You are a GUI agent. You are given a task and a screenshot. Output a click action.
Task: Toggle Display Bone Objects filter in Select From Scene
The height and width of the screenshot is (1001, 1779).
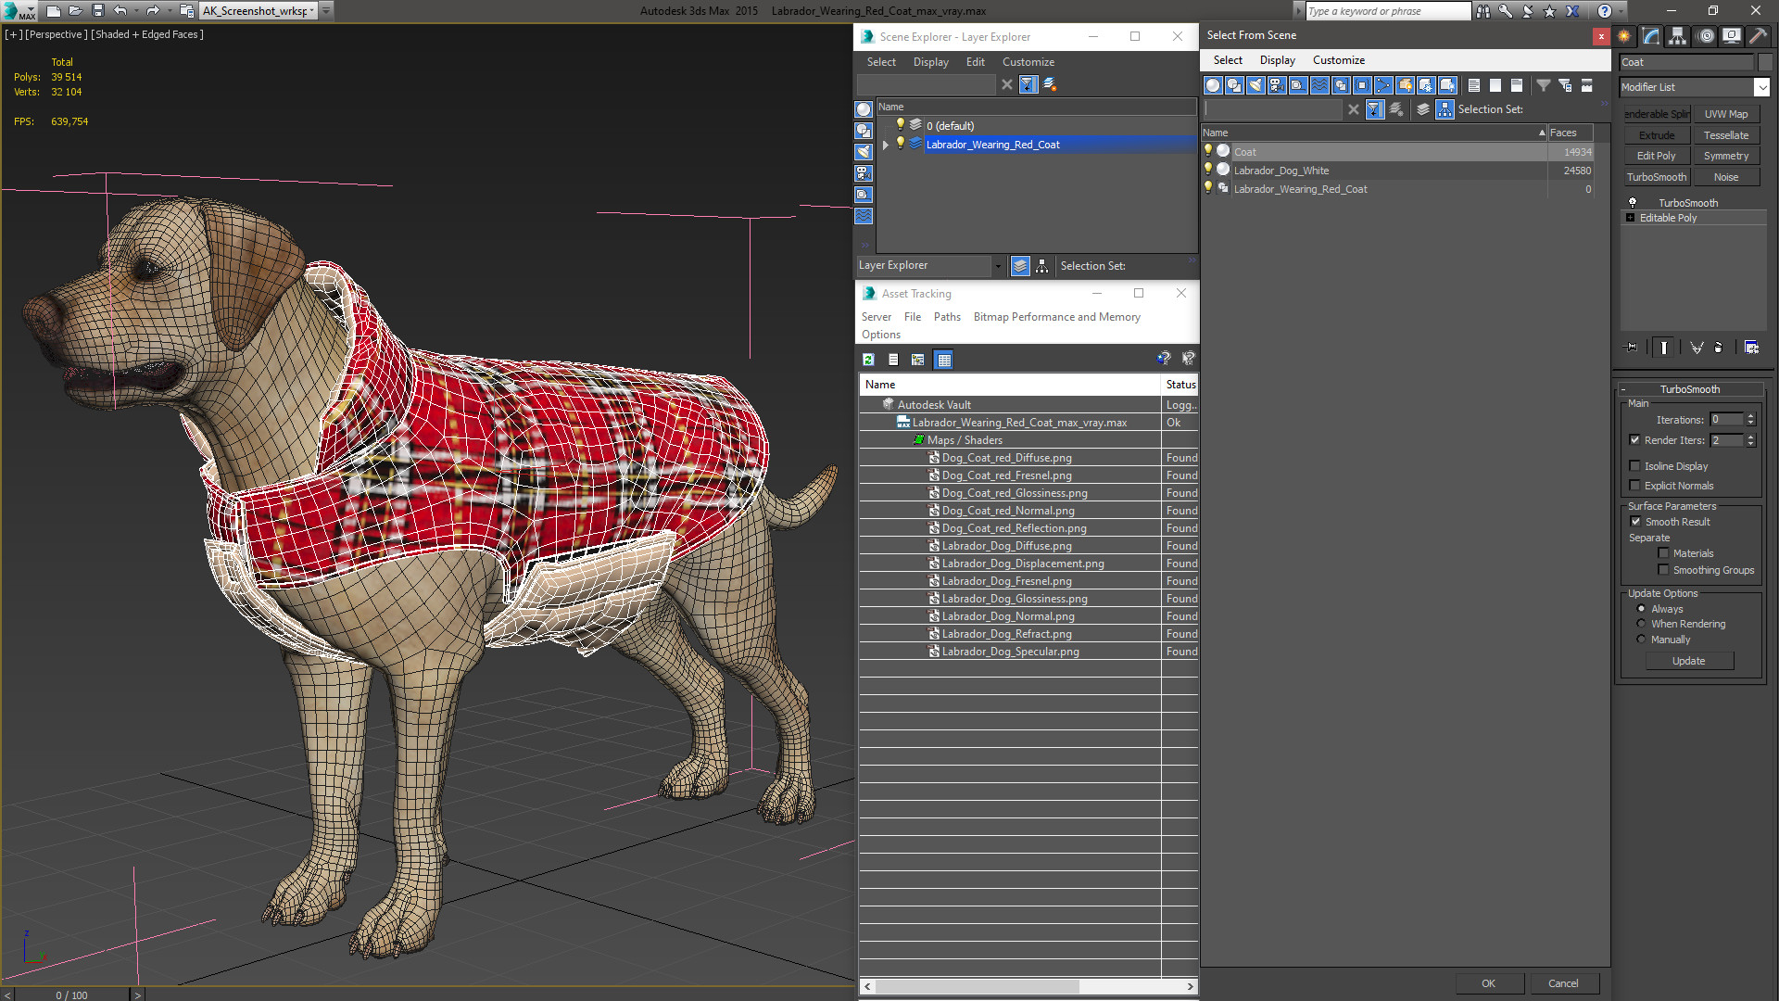(1383, 85)
